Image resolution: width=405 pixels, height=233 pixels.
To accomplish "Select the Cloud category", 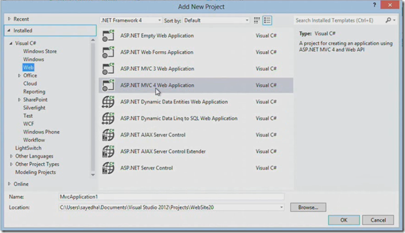I will click(30, 83).
